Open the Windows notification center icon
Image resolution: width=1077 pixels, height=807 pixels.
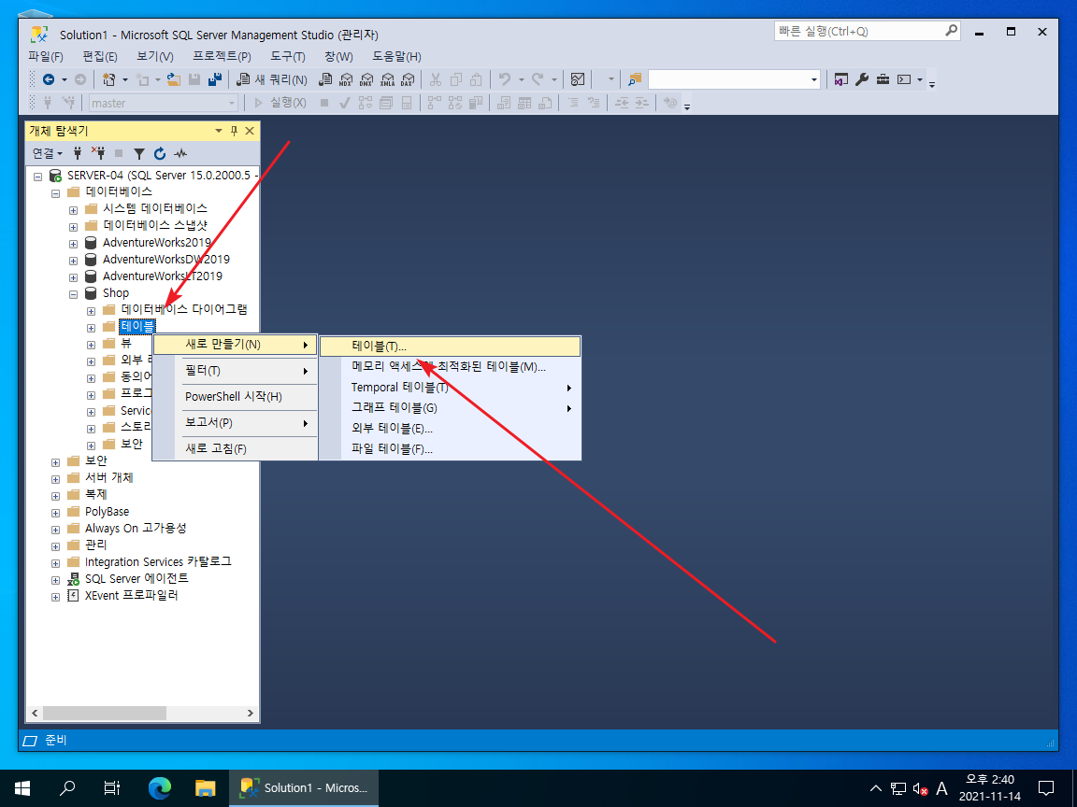point(1045,787)
